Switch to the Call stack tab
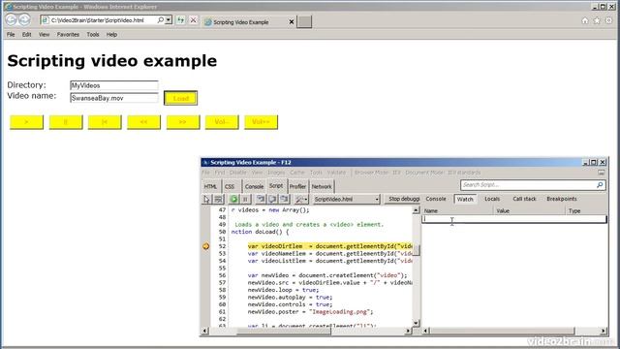Viewport: 620px width, 349px height. (x=524, y=199)
